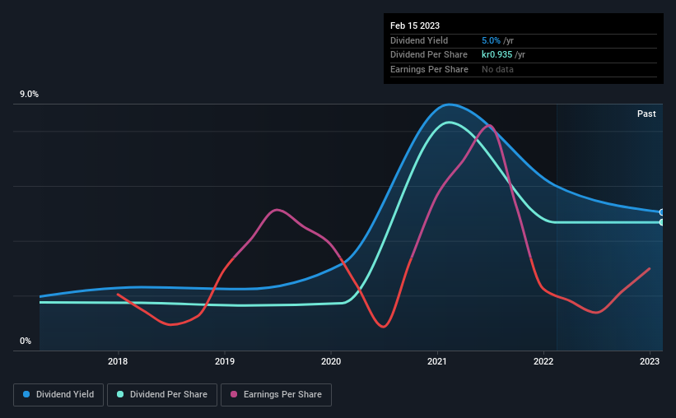Viewport: 676px width, 418px height.
Task: Select the teal Dividend Per Share endpoint marker
Action: pyautogui.click(x=662, y=222)
